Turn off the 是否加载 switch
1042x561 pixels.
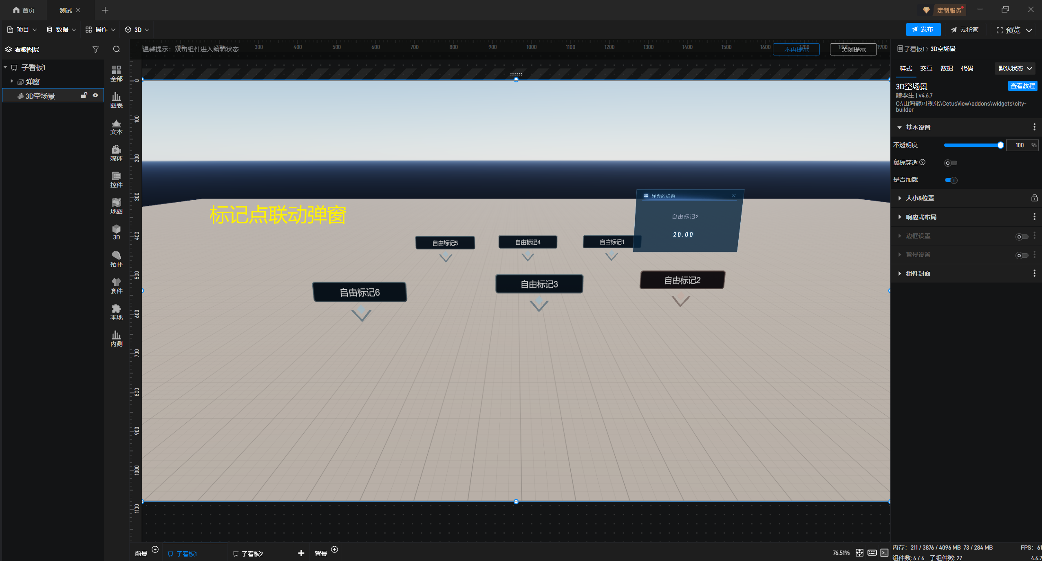951,180
